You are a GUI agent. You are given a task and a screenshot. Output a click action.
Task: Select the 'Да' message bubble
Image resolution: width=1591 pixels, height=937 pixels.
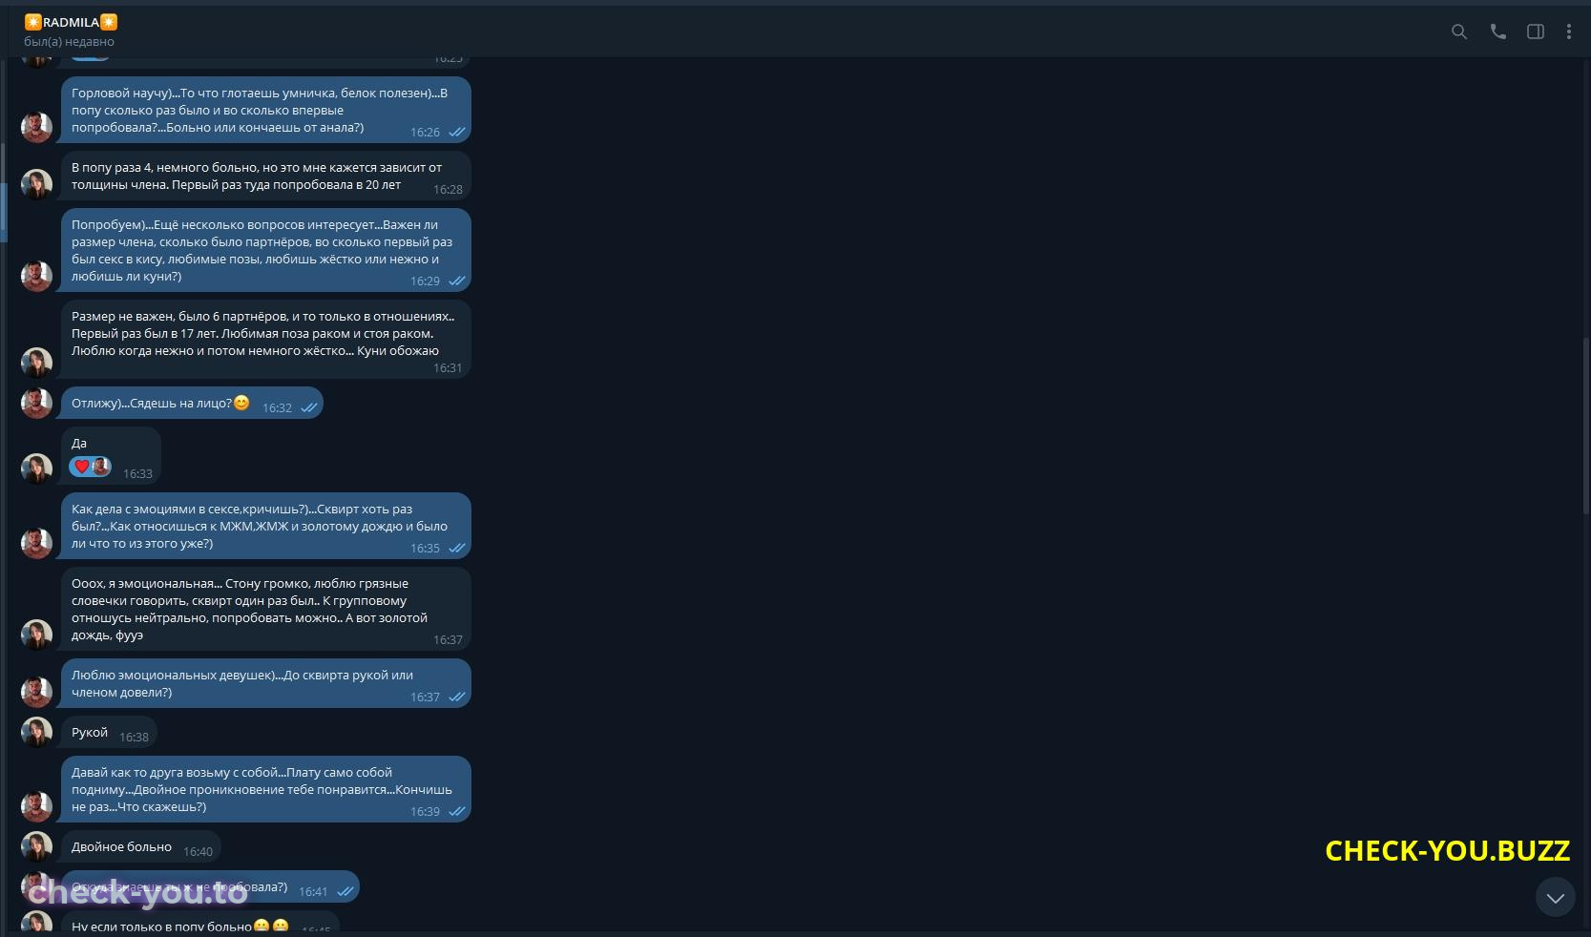click(111, 455)
